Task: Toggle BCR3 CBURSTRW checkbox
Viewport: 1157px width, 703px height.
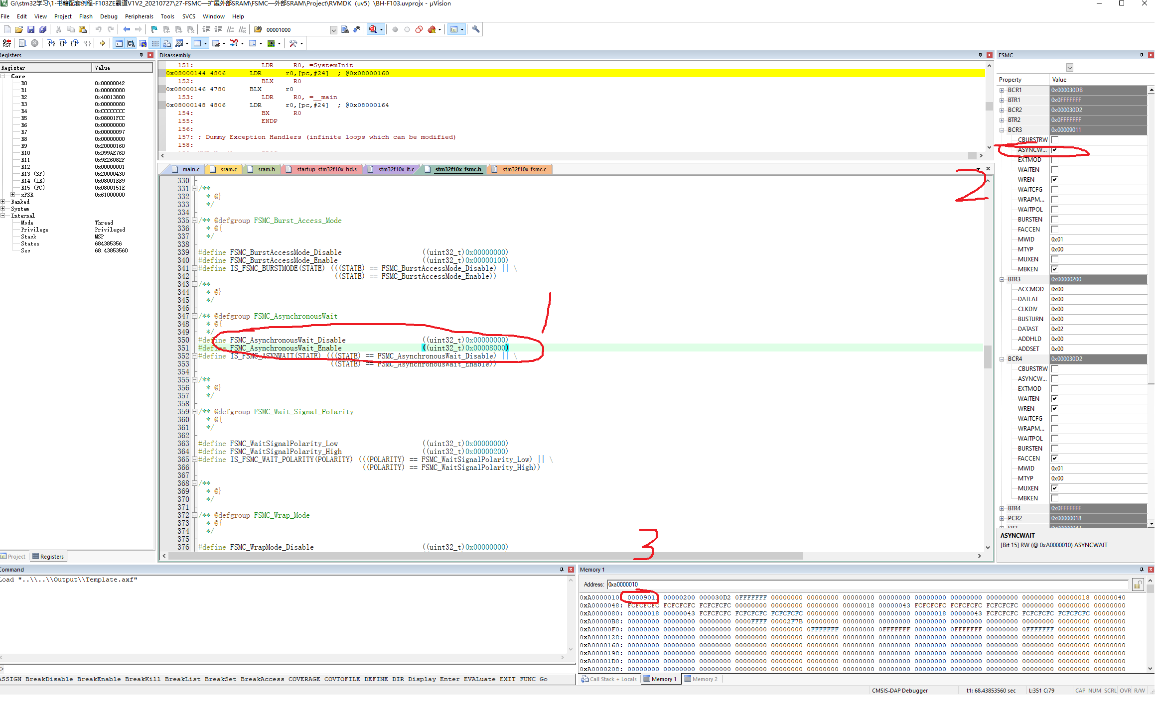Action: point(1054,140)
